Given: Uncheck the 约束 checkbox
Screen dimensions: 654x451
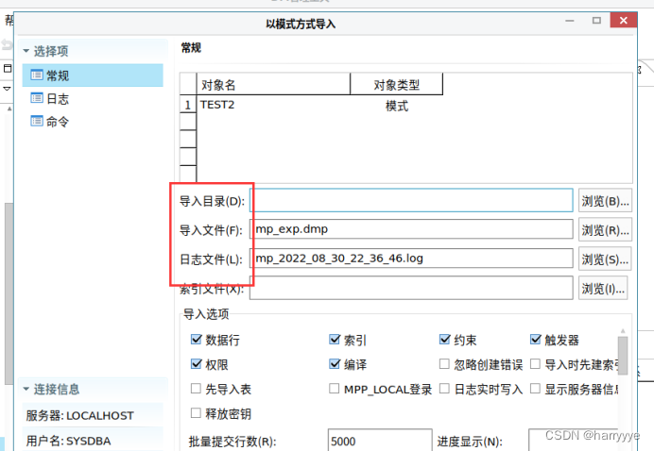Looking at the screenshot, I should 444,340.
